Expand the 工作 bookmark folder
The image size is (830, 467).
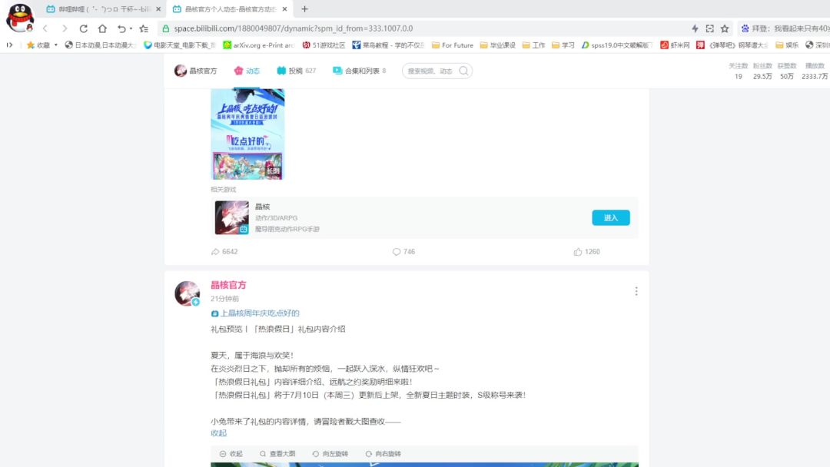pyautogui.click(x=533, y=45)
